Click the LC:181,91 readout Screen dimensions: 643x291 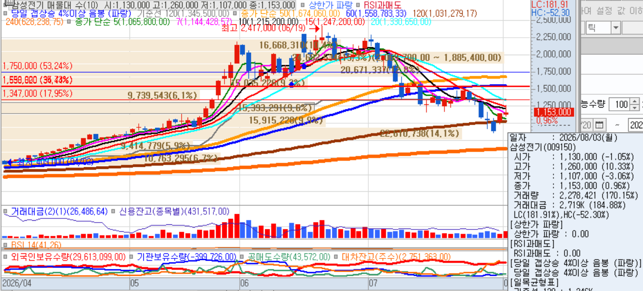(550, 4)
